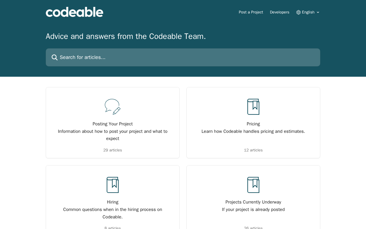The width and height of the screenshot is (366, 229).
Task: Click 'Learn how Codeable handles pricing' description
Action: coord(253,131)
